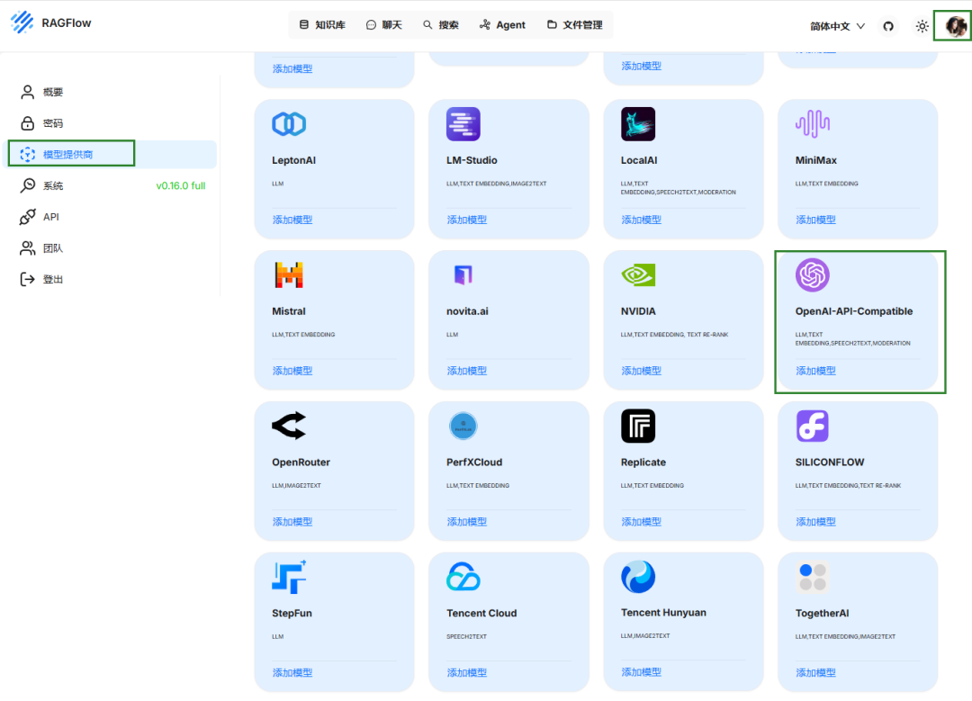The height and width of the screenshot is (701, 972).
Task: Expand the 简体中文 language dropdown
Action: pos(837,26)
